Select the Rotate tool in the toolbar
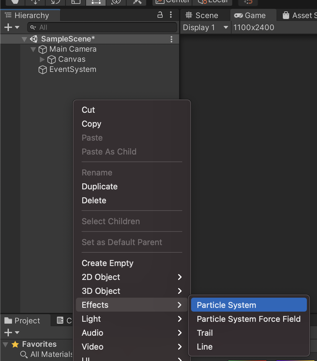The width and height of the screenshot is (317, 361). (55, 2)
